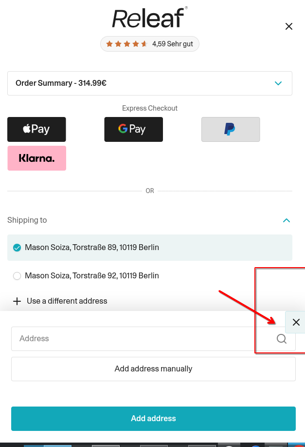Click the plus icon for a different address
Viewport: 305px width, 447px height.
(17, 301)
